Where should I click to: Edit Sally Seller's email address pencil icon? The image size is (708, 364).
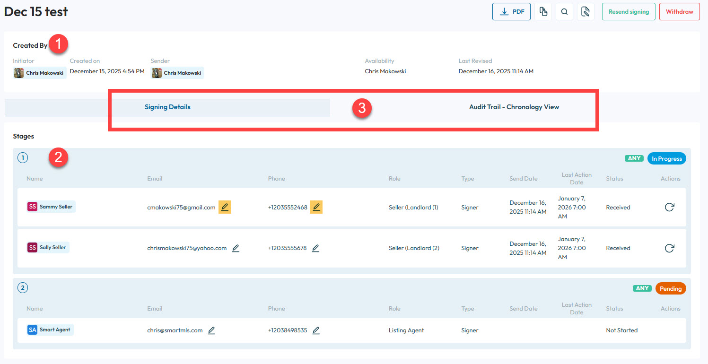coord(236,248)
